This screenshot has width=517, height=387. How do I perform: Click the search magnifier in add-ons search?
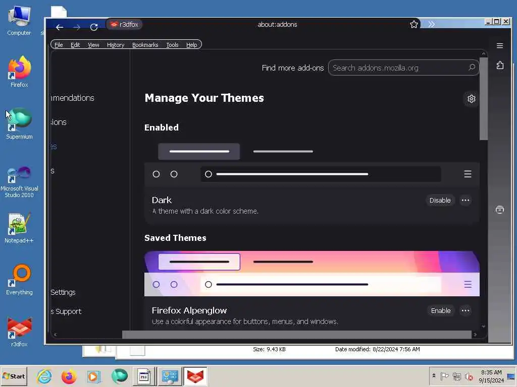tap(472, 68)
